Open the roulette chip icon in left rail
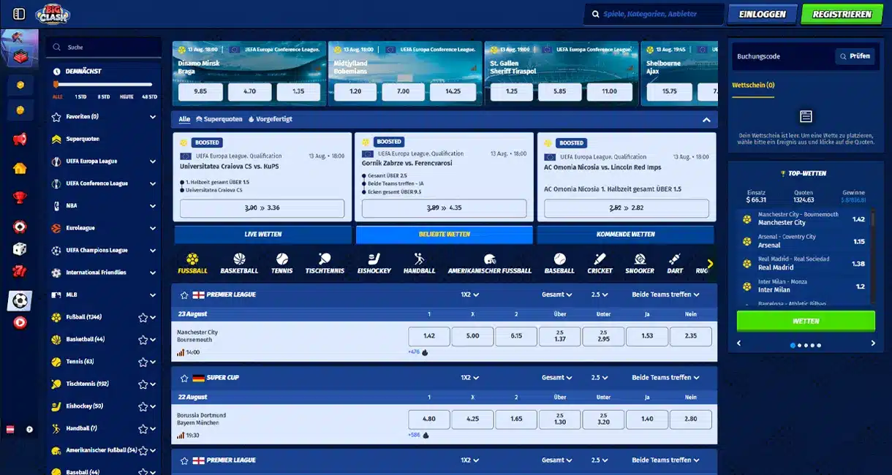Image resolution: width=892 pixels, height=475 pixels. [20, 227]
